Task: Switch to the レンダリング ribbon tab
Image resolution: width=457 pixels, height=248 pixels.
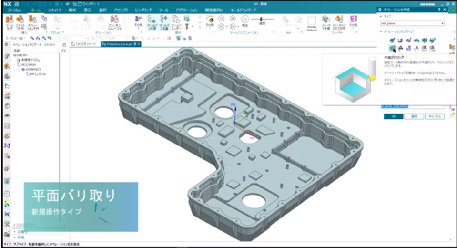Action: click(x=143, y=10)
